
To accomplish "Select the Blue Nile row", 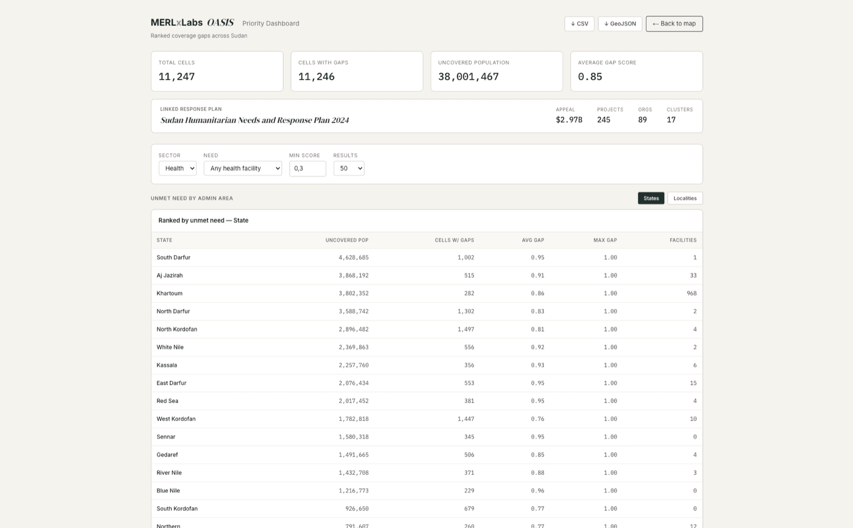I will coord(426,491).
